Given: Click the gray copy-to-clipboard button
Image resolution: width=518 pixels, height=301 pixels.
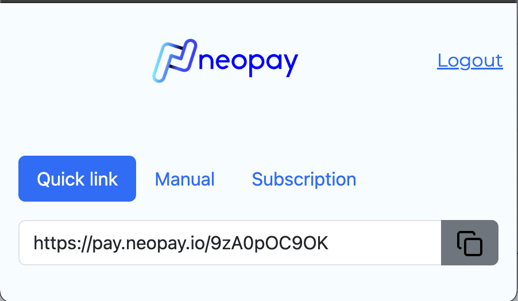Looking at the screenshot, I should coord(469,243).
